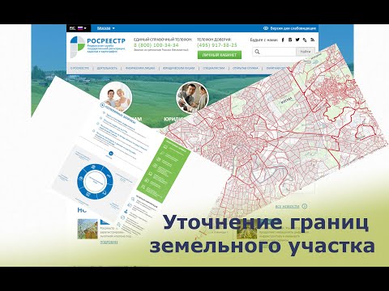
Task: Click the Личный кабинет button
Action: pyautogui.click(x=220, y=55)
